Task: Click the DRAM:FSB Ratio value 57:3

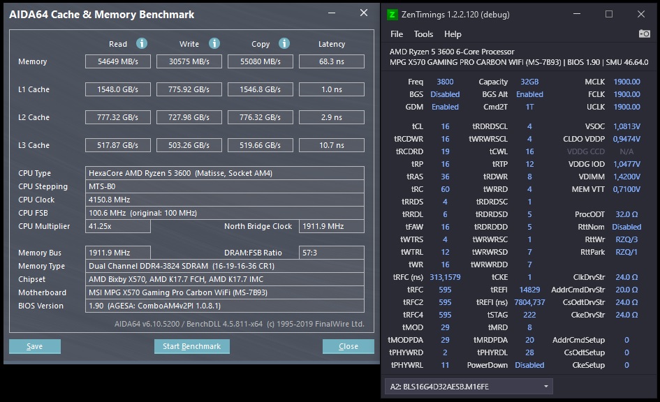Action: tap(332, 253)
